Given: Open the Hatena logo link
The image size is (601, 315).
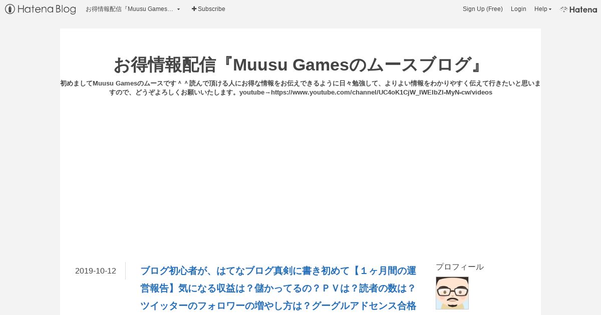Looking at the screenshot, I should coord(578,9).
